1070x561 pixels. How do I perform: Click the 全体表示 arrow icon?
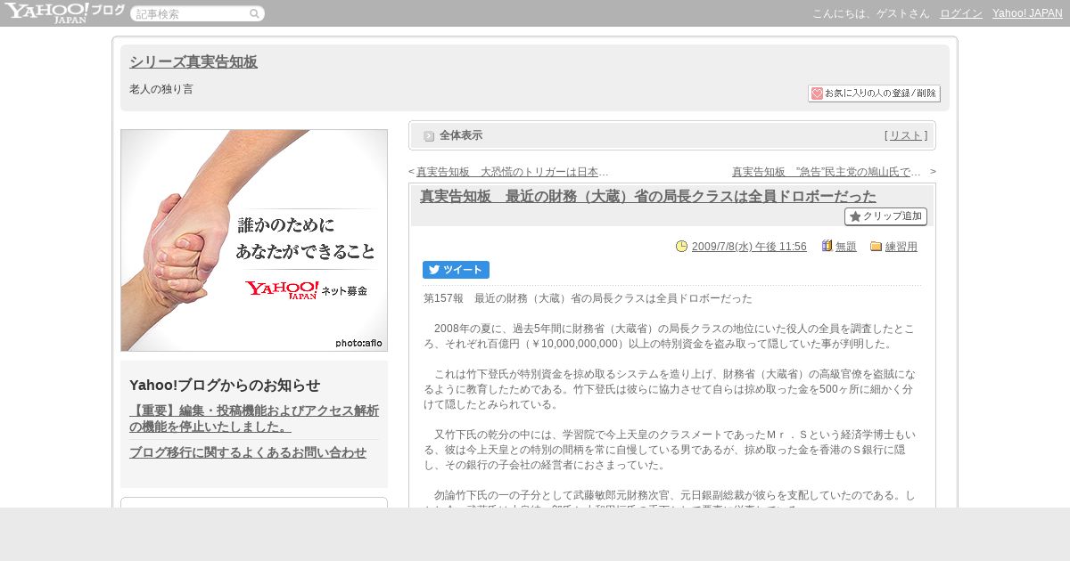pyautogui.click(x=429, y=135)
